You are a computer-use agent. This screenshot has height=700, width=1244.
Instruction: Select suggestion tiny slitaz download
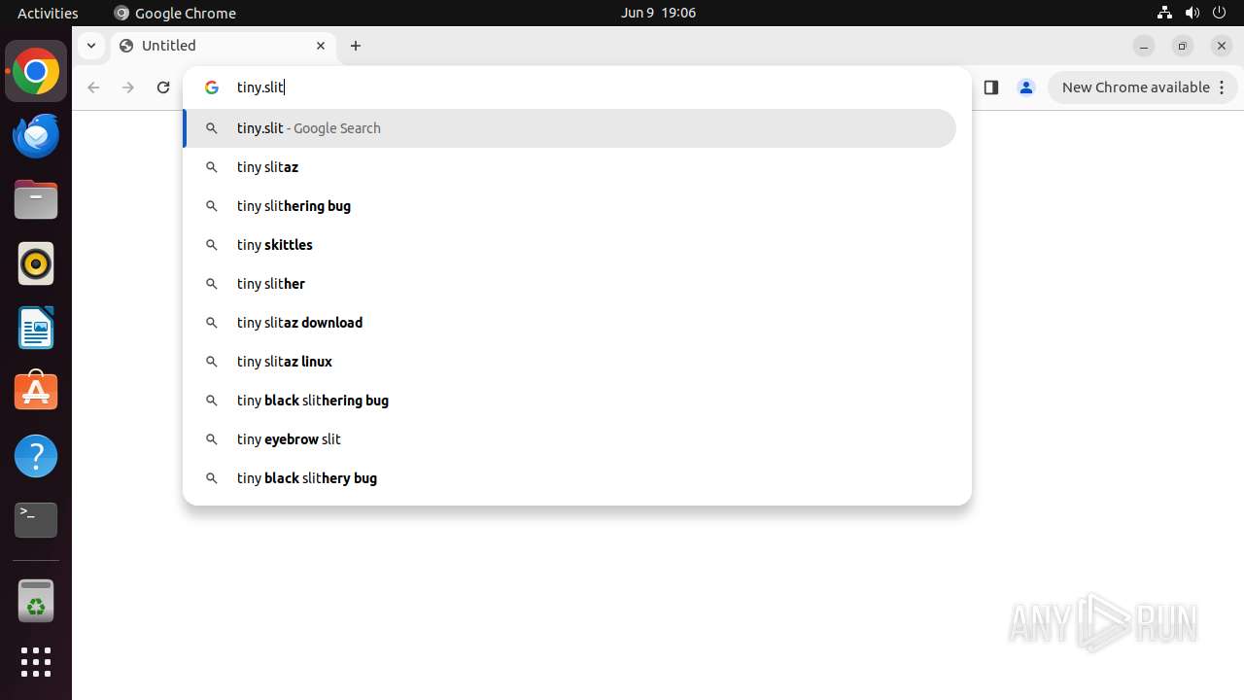[570, 323]
